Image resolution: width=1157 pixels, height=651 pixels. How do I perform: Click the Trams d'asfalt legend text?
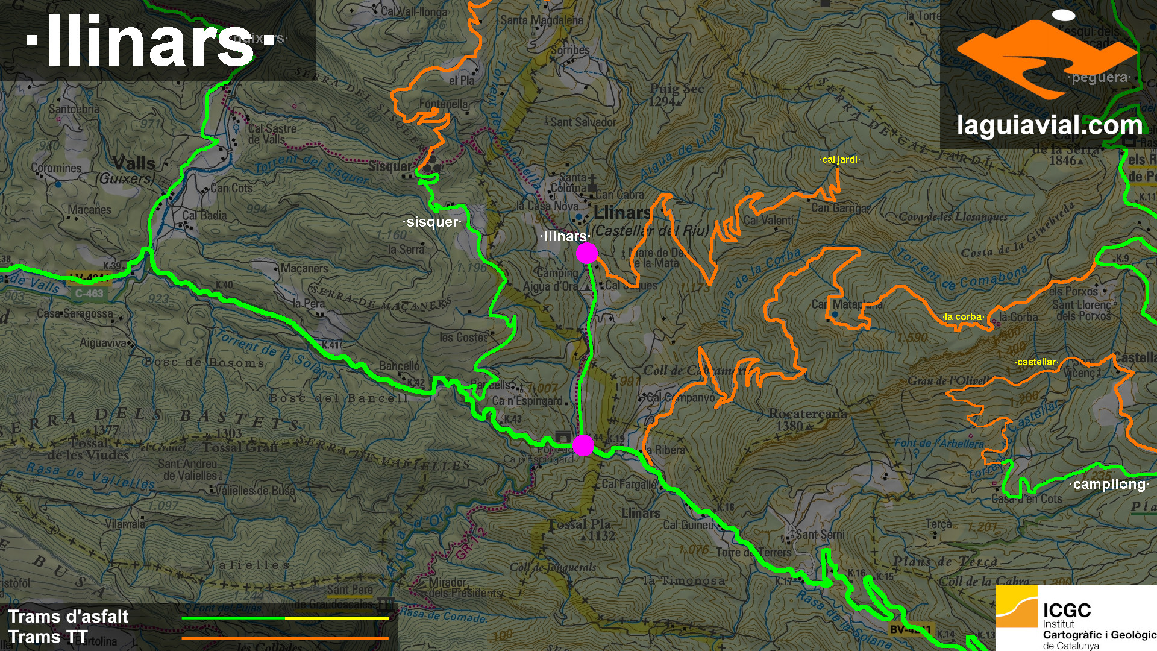[68, 617]
